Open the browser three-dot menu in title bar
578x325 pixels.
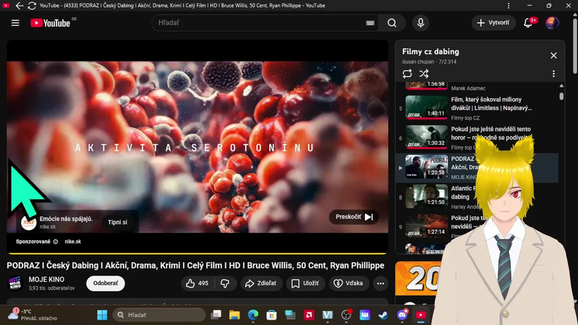pos(509,6)
